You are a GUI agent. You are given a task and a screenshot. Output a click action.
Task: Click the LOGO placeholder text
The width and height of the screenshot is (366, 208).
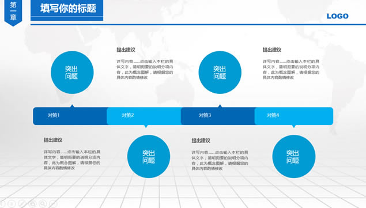point(338,16)
